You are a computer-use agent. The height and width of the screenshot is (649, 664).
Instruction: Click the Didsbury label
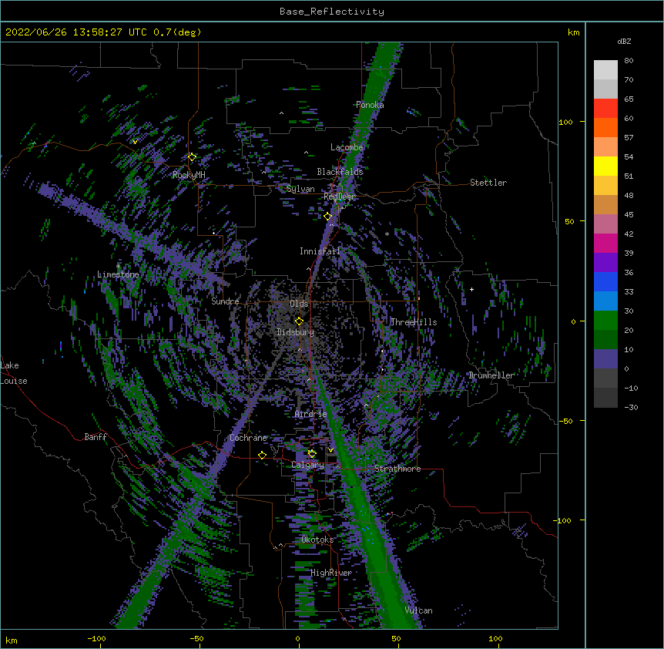click(x=295, y=332)
